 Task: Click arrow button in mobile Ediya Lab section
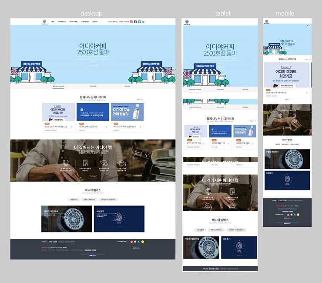[287, 128]
